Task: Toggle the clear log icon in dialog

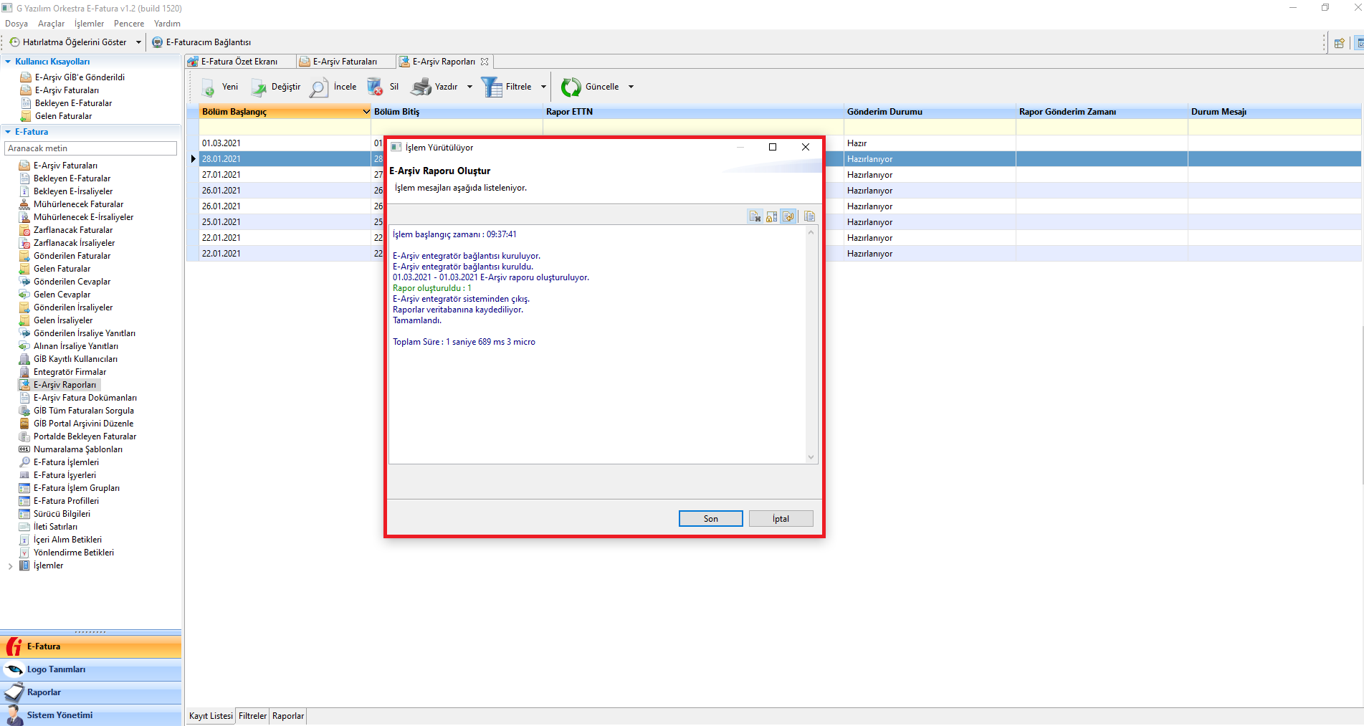Action: [x=755, y=216]
